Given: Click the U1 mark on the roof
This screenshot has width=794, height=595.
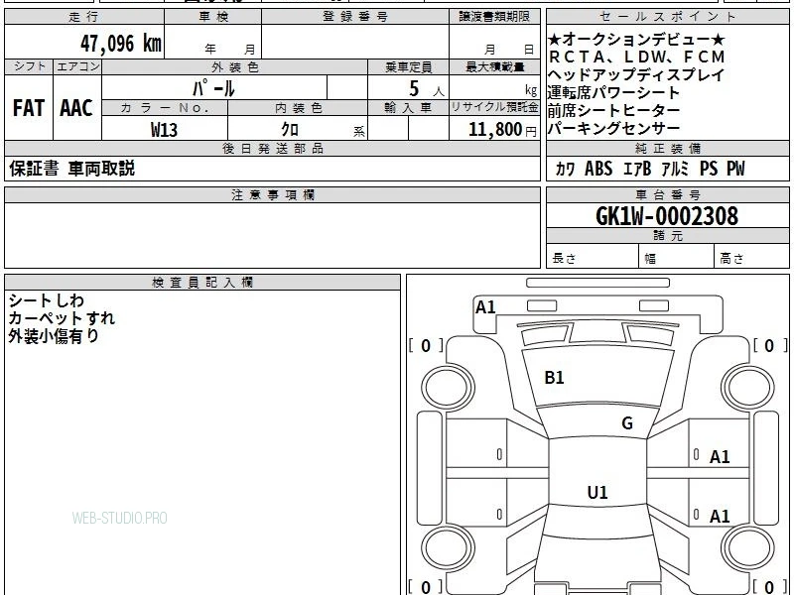Looking at the screenshot, I should (x=597, y=492).
